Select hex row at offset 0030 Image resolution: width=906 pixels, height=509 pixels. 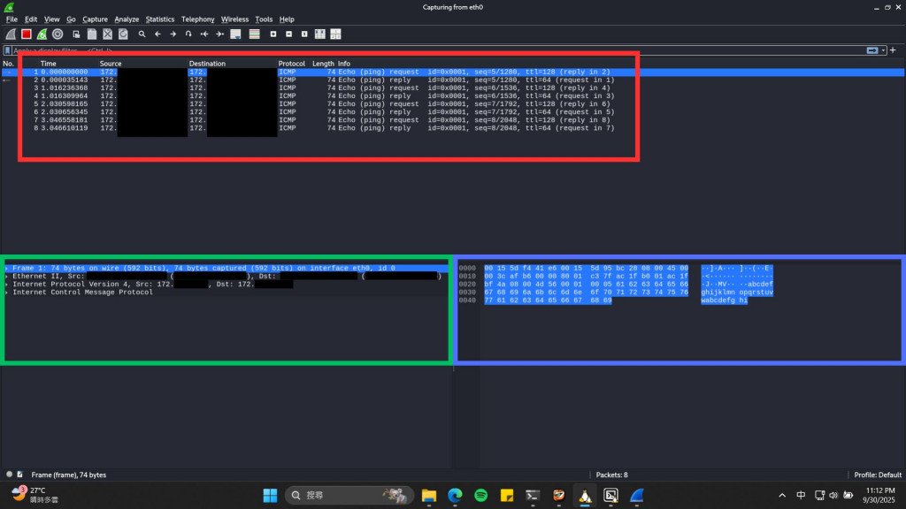coord(616,292)
